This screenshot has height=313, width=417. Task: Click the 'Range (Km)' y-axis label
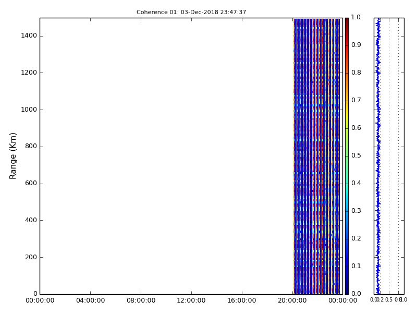pos(13,156)
